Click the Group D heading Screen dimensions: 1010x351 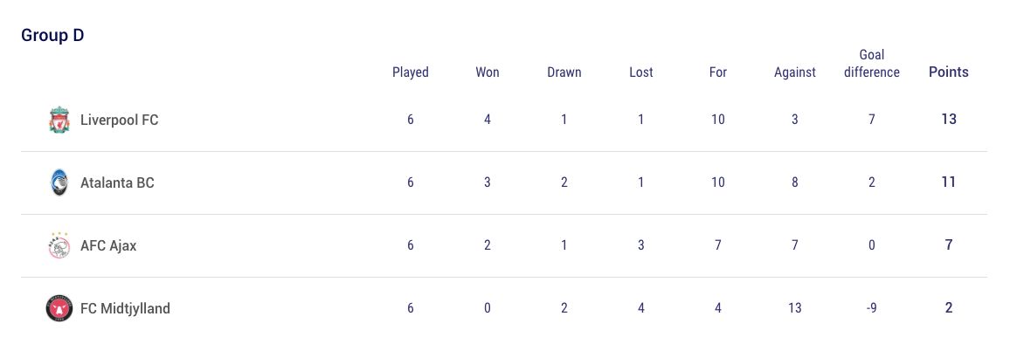(x=52, y=36)
